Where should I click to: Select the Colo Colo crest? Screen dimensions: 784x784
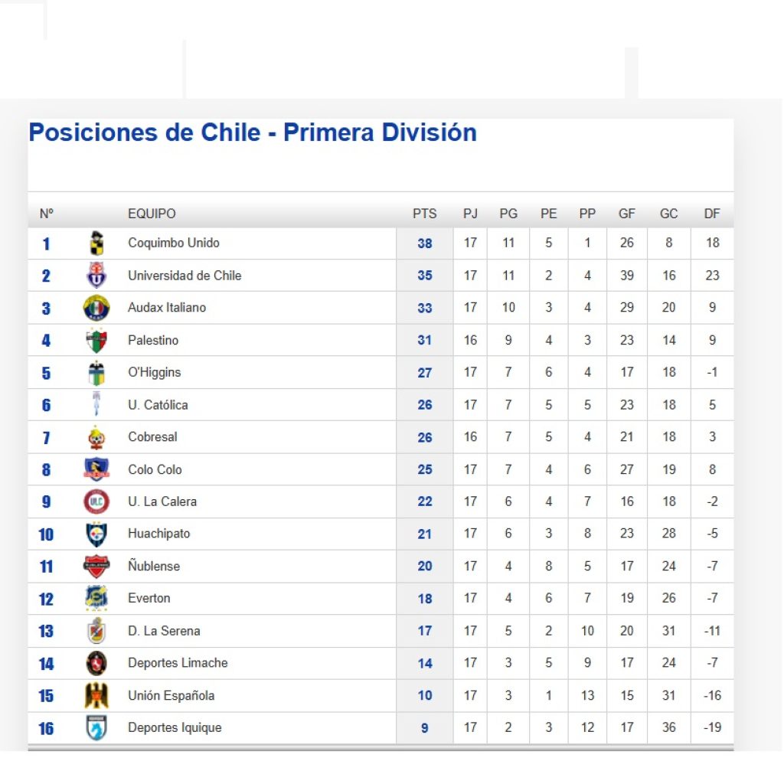tap(96, 469)
